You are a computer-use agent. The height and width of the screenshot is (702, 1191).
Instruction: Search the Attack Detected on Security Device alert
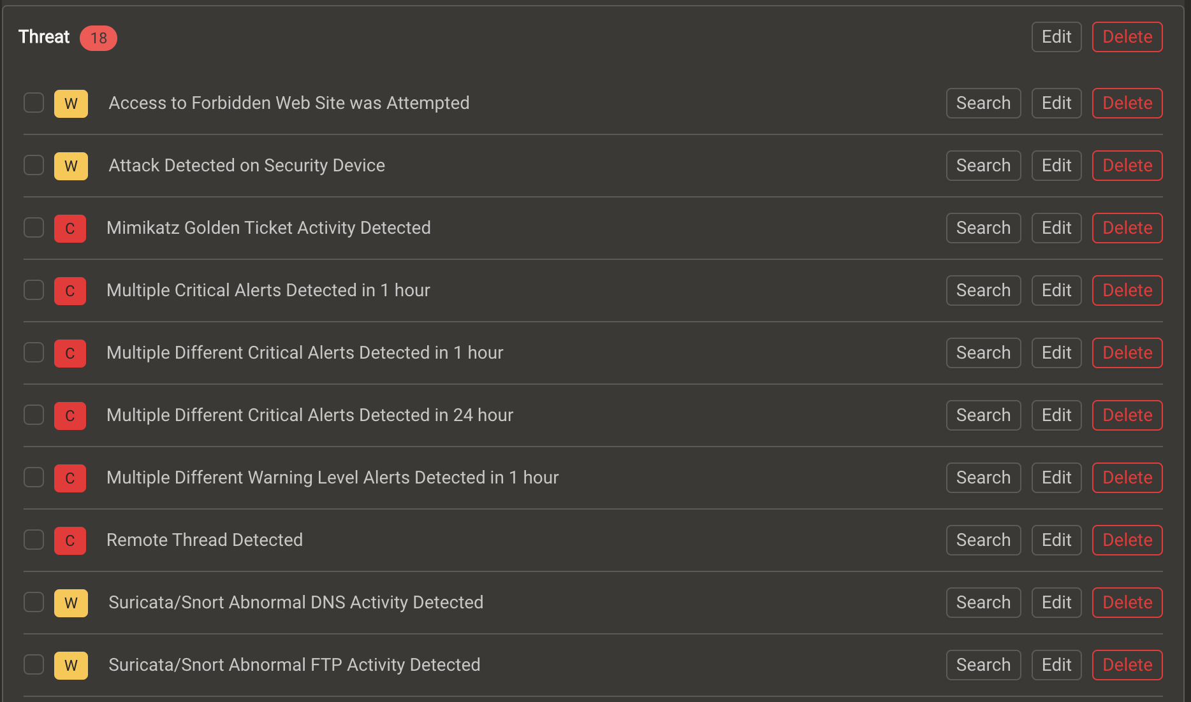click(983, 166)
